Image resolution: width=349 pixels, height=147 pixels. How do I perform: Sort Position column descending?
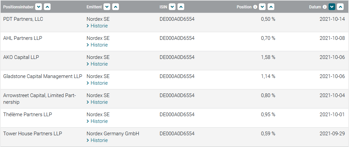[x=262, y=7]
